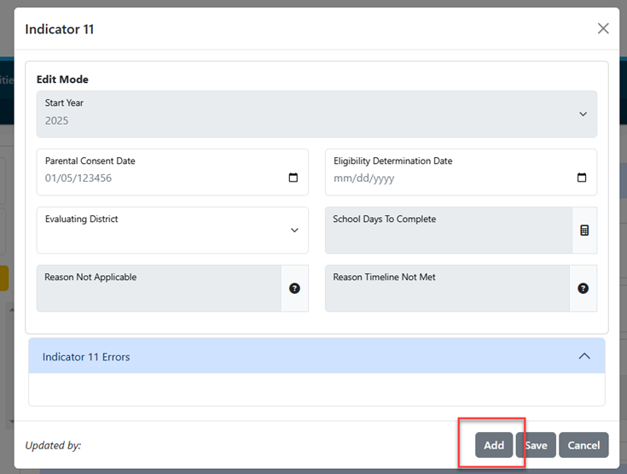The height and width of the screenshot is (474, 627).
Task: Select the Start Year value 2025
Action: click(56, 120)
